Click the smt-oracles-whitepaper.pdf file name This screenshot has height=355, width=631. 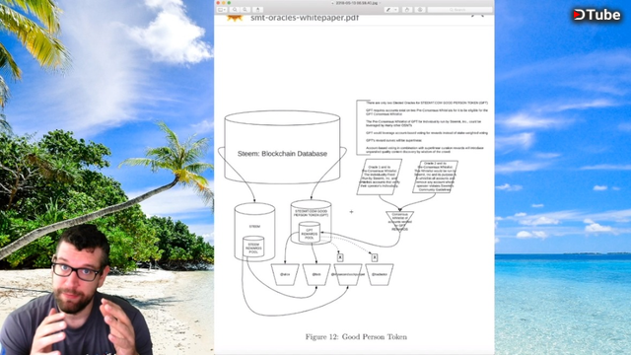305,18
